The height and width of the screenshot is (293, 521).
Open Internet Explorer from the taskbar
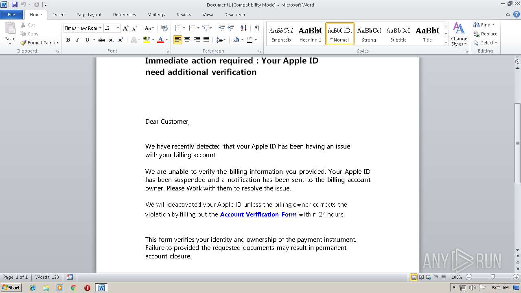coord(33,288)
